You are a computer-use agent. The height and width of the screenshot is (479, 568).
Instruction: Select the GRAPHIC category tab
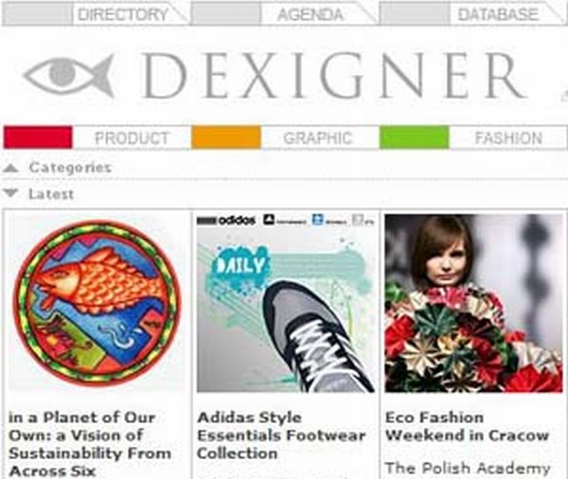pyautogui.click(x=318, y=137)
